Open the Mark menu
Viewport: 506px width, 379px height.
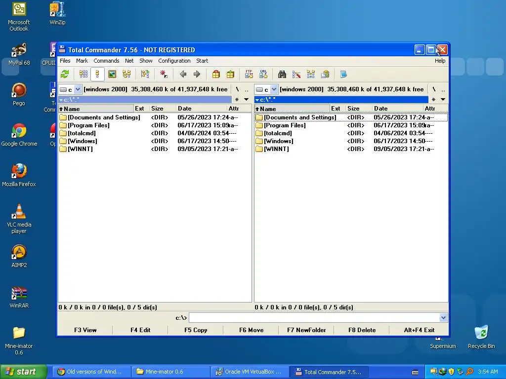coord(82,61)
